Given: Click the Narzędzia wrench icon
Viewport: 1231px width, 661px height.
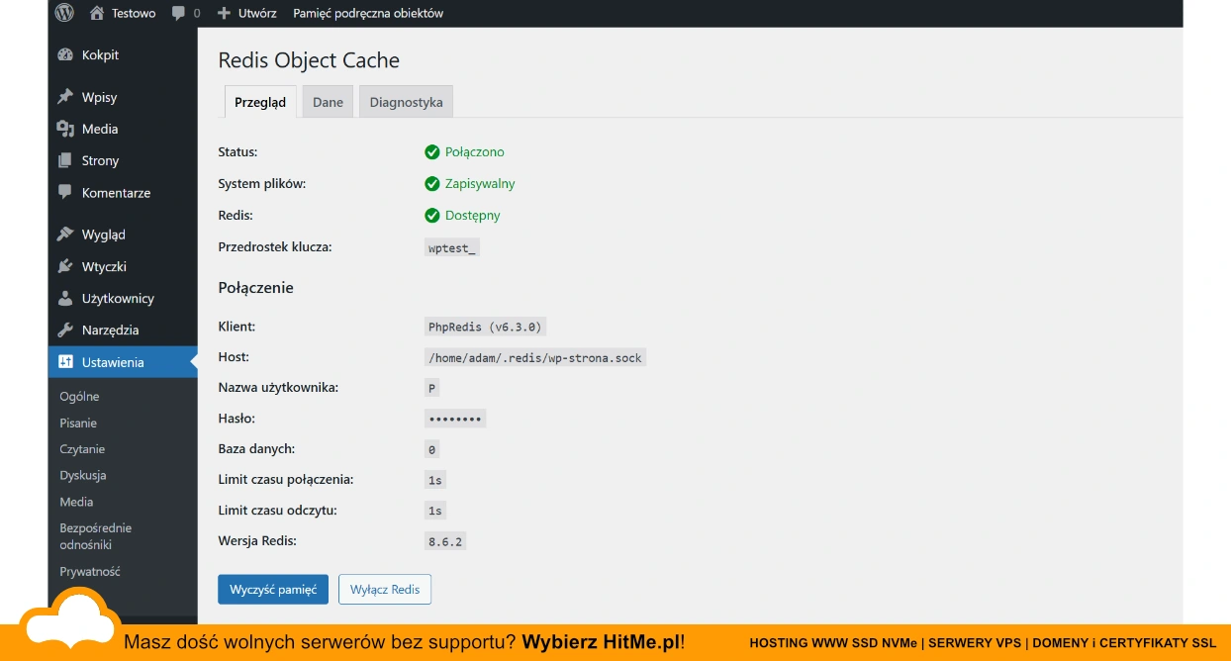Looking at the screenshot, I should coord(65,330).
